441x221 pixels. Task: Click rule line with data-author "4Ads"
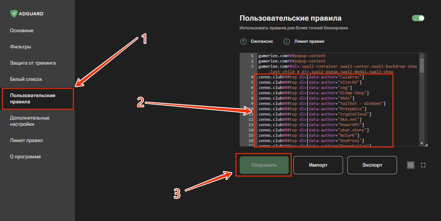(x=306, y=98)
